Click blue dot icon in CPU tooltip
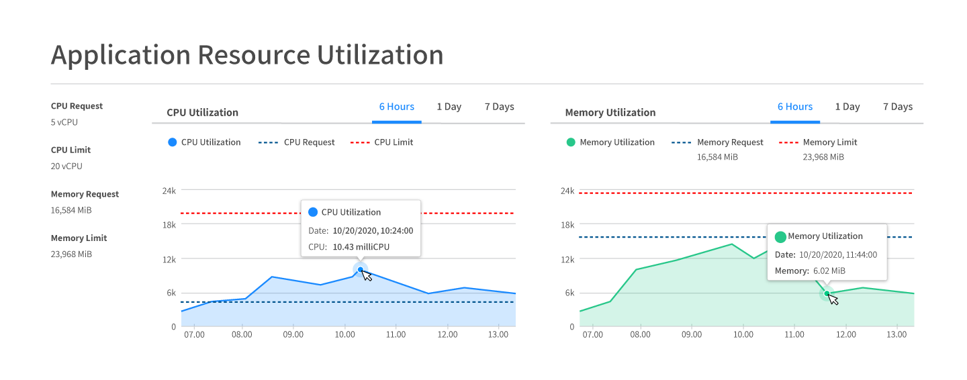967x380 pixels. point(312,212)
